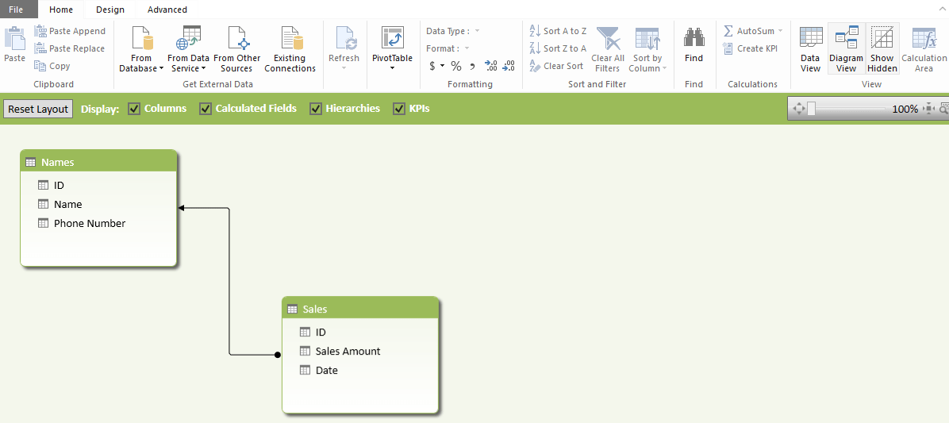Apply thousands separator comma format
This screenshot has width=949, height=423.
pyautogui.click(x=473, y=66)
